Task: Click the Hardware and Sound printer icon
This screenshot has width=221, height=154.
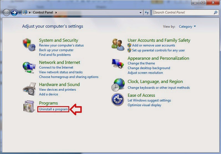Action: (x=29, y=89)
